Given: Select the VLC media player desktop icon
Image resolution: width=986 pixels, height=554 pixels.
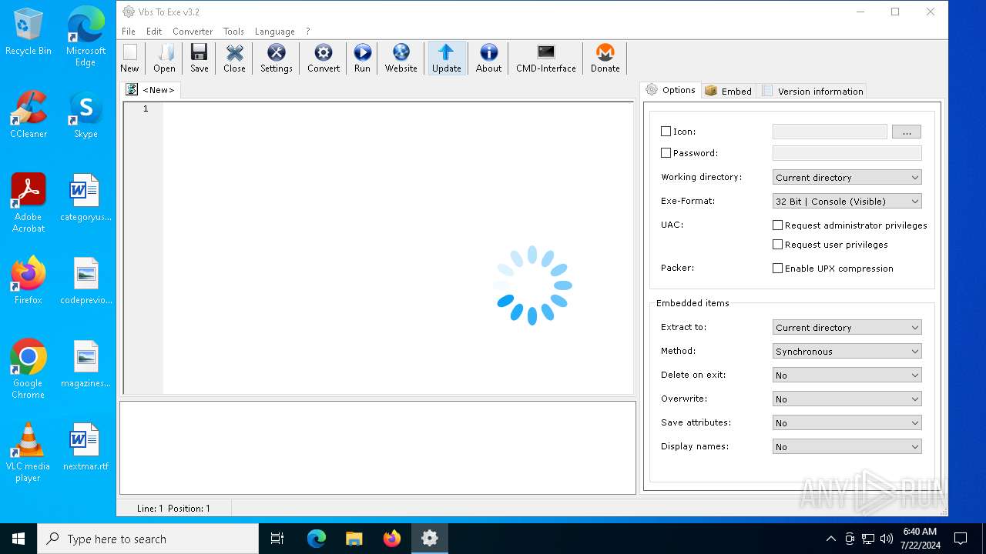Looking at the screenshot, I should [29, 452].
